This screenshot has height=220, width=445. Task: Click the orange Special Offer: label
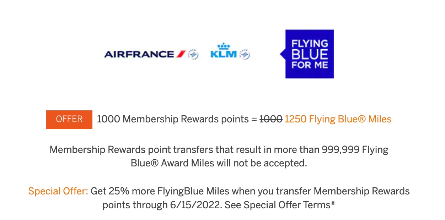click(x=58, y=192)
